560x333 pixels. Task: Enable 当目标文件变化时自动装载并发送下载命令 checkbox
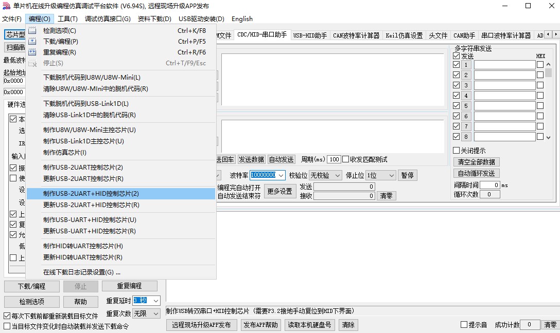7,326
